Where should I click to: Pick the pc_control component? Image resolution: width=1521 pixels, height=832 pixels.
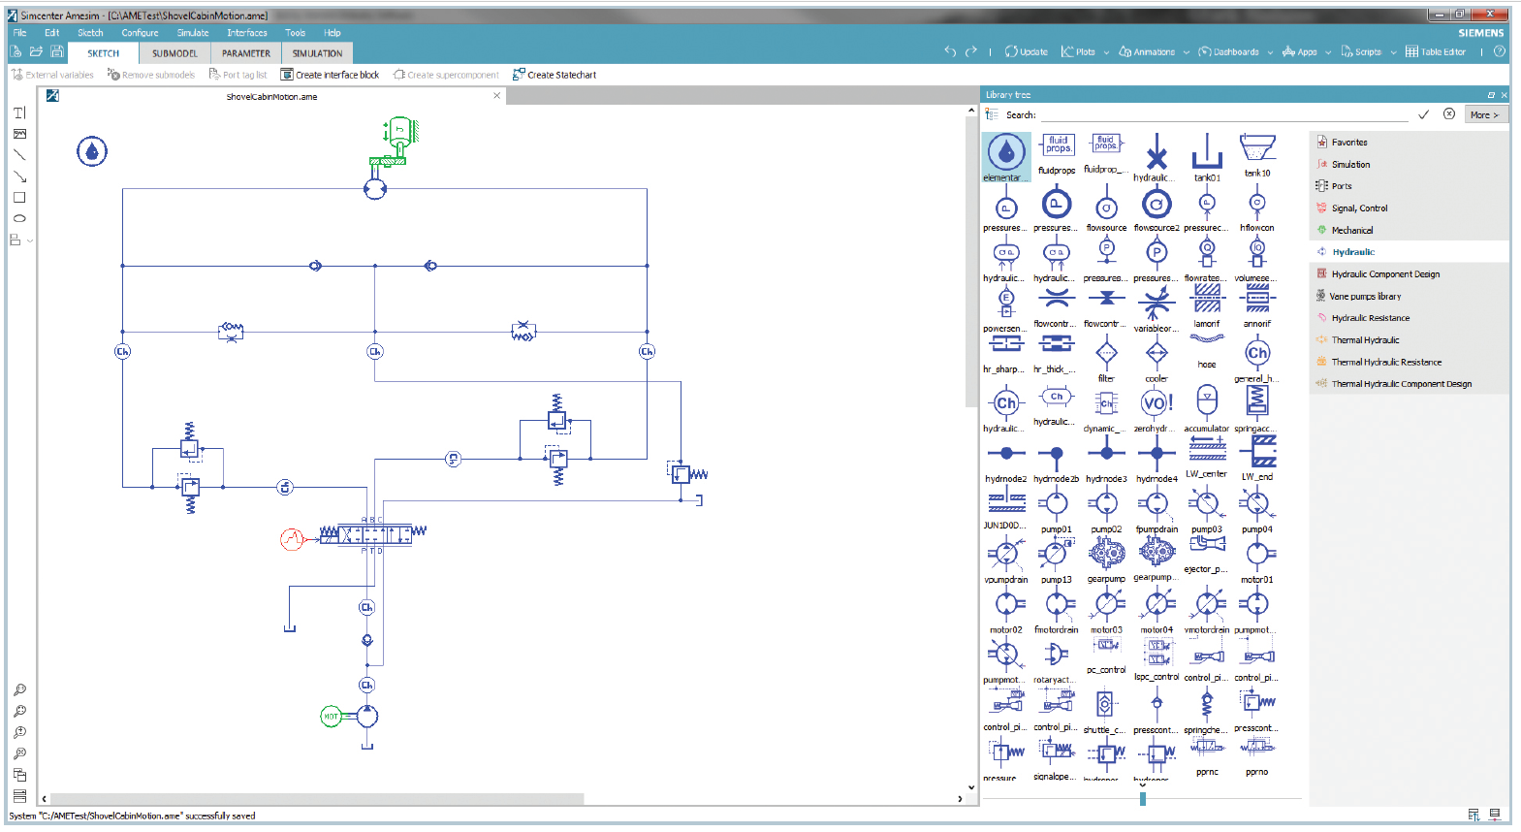(x=1106, y=654)
